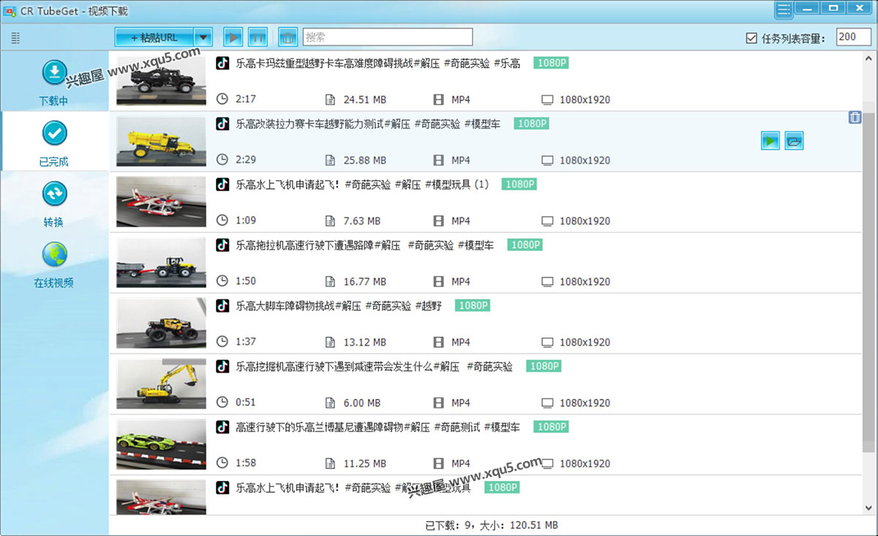Viewport: 878px width, 536px height.
Task: Click the capacity field showing 200
Action: pyautogui.click(x=853, y=37)
